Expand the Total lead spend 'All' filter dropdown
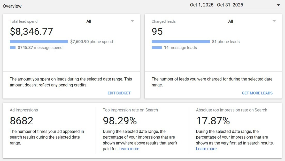 110,21
